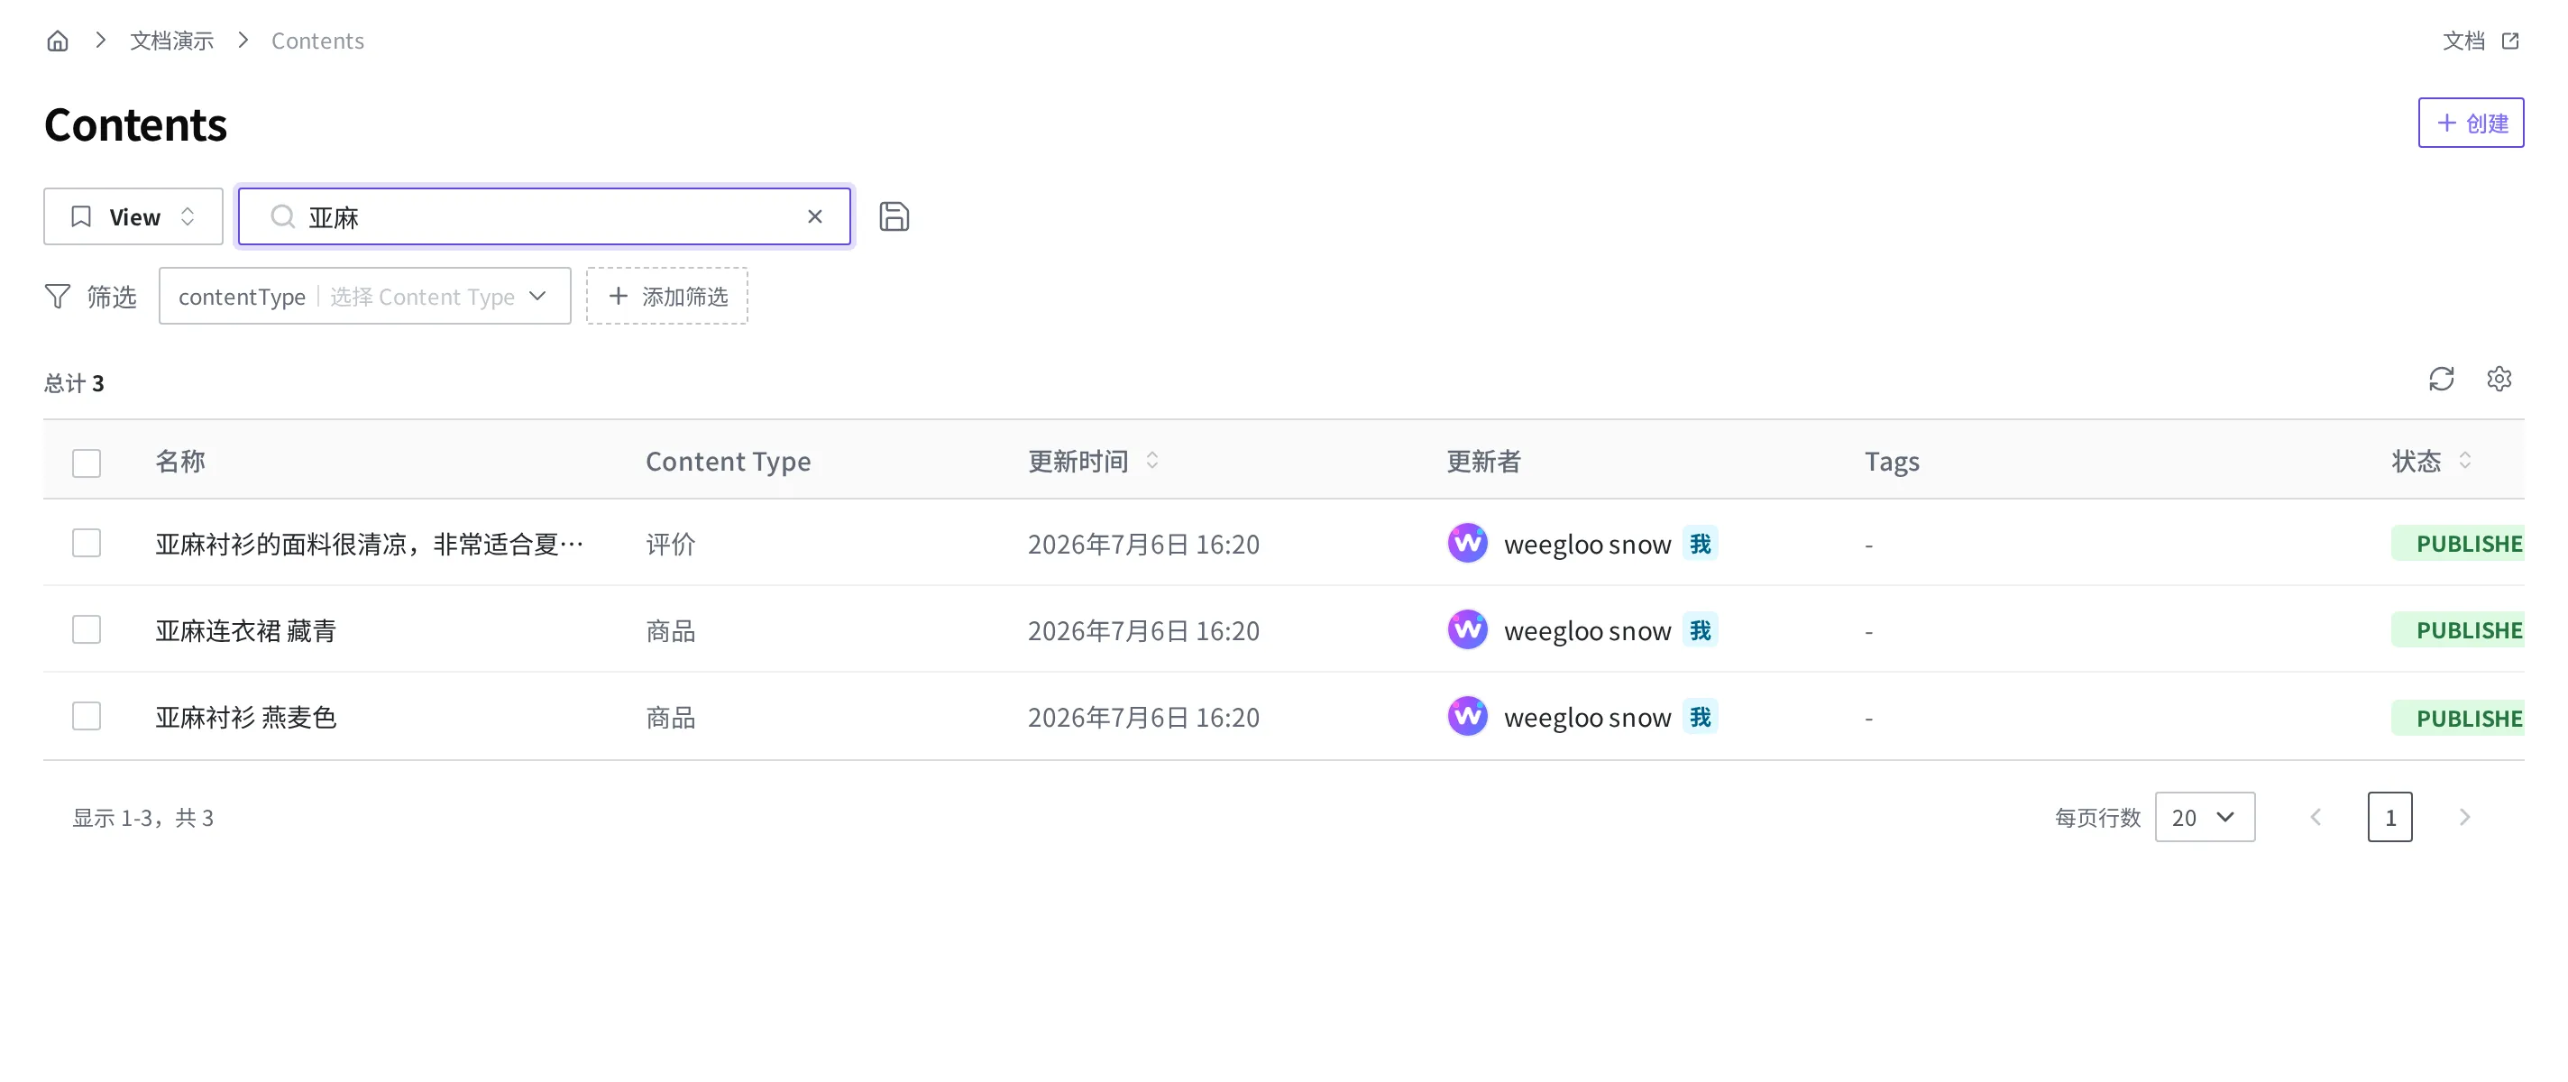Click the update time of the 评价 row
This screenshot has height=1082, width=2568.
pos(1143,544)
